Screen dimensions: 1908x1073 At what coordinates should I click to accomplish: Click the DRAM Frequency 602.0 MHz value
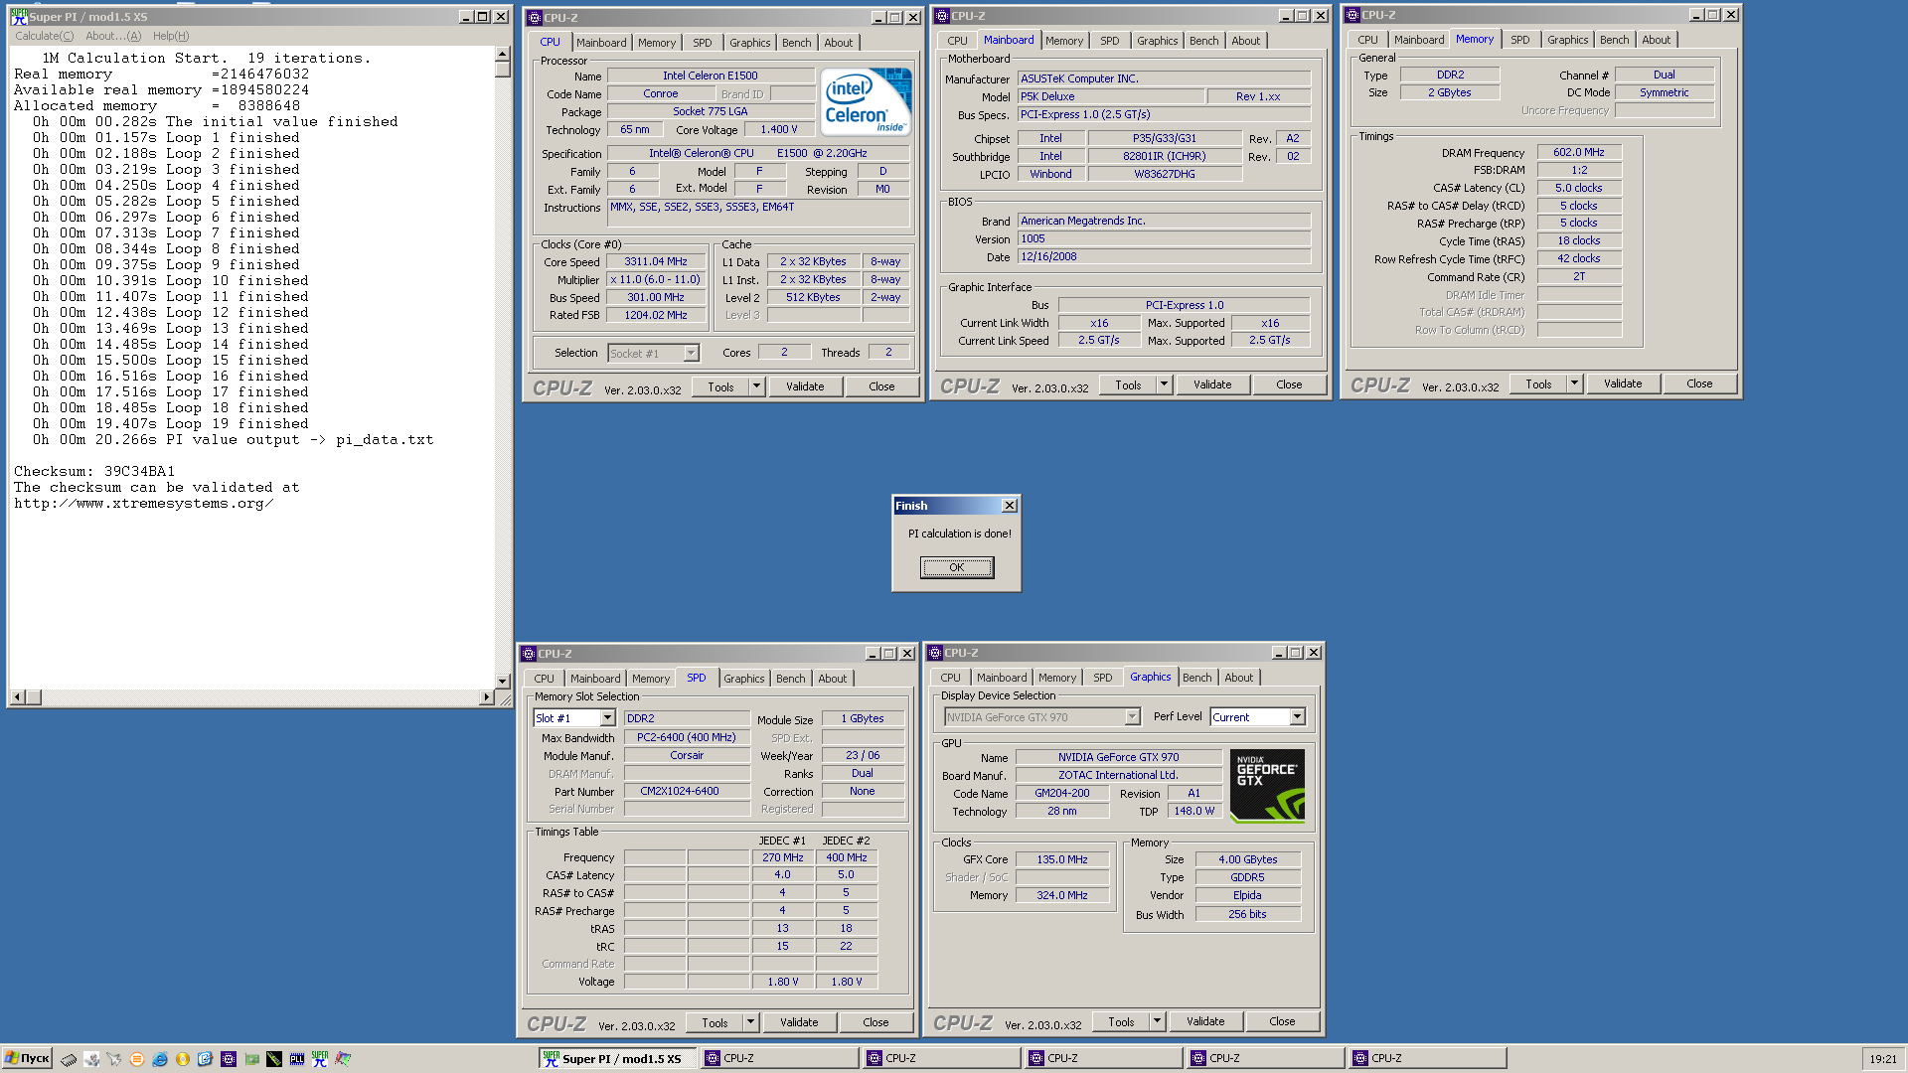coord(1579,152)
